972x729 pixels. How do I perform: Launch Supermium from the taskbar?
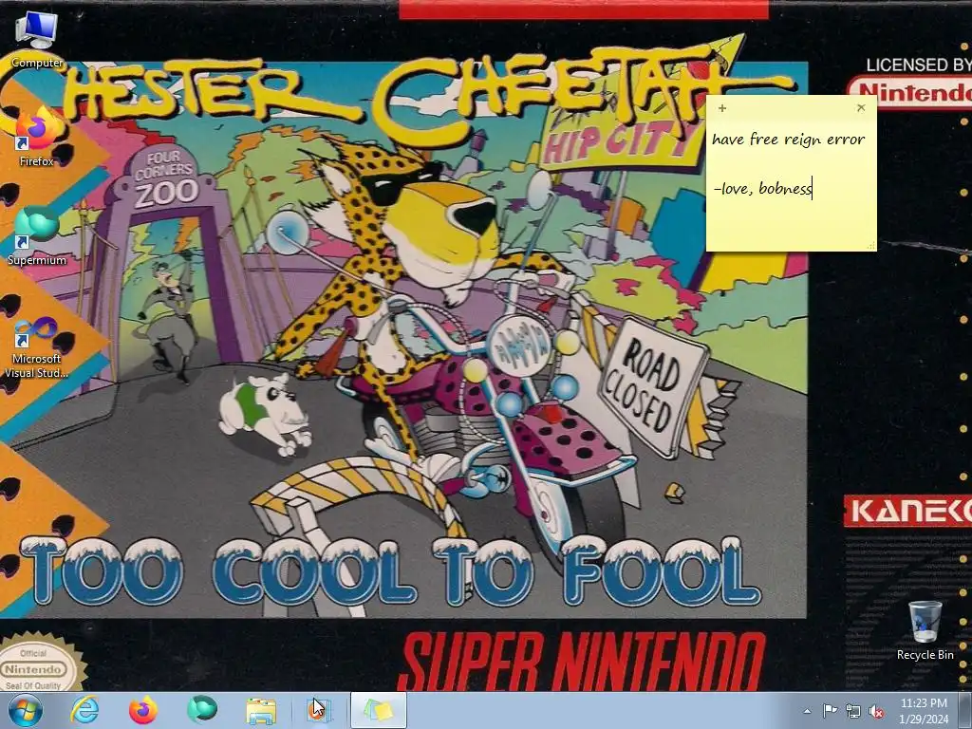tap(202, 710)
